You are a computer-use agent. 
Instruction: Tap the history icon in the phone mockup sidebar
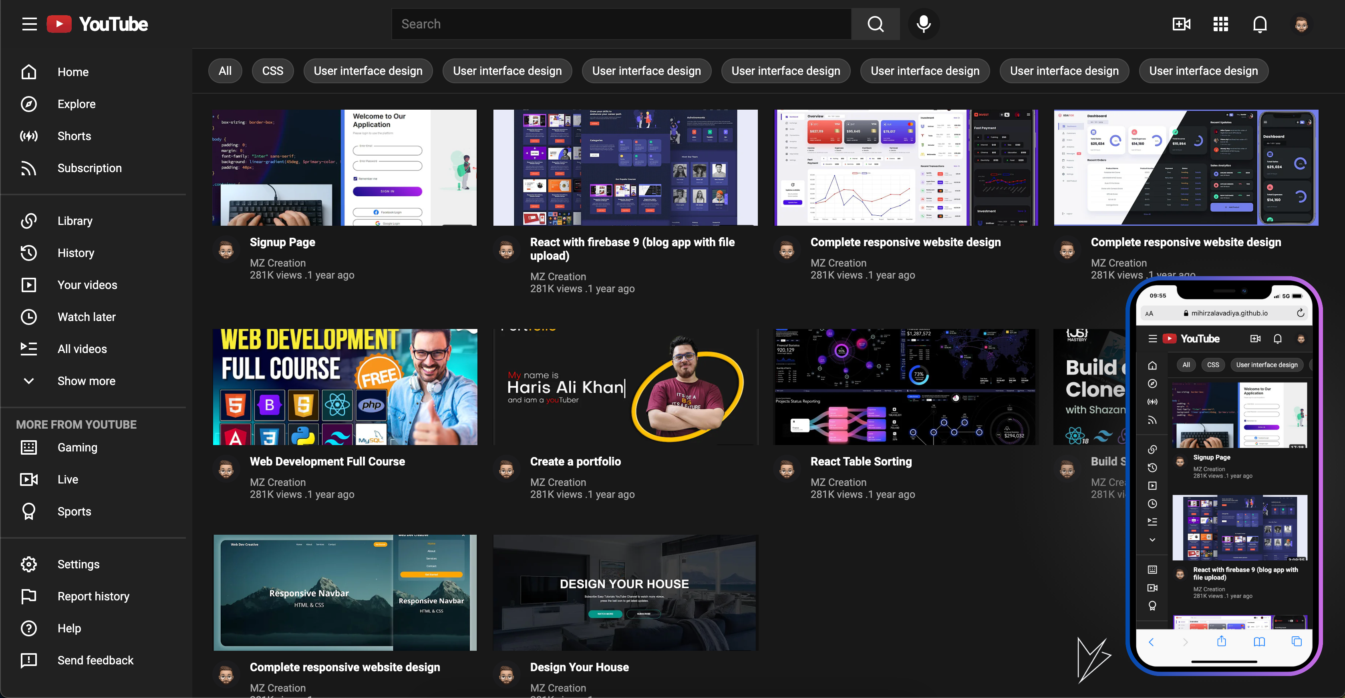coord(1152,467)
